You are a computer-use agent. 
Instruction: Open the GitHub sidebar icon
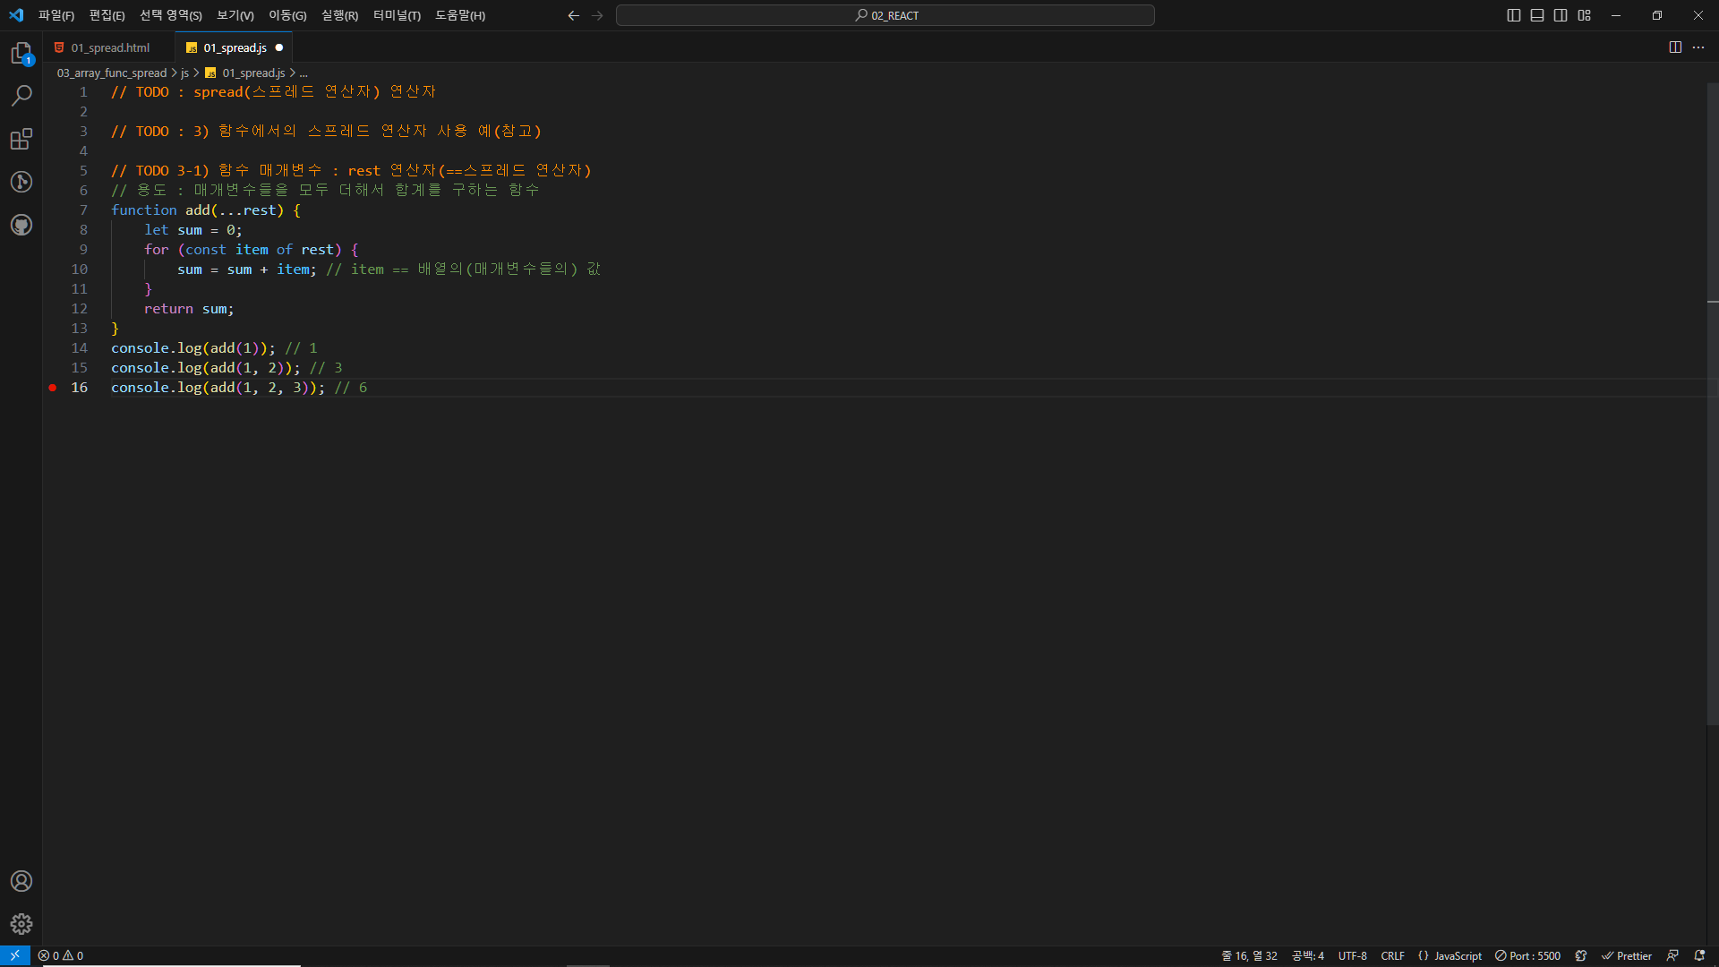(21, 225)
